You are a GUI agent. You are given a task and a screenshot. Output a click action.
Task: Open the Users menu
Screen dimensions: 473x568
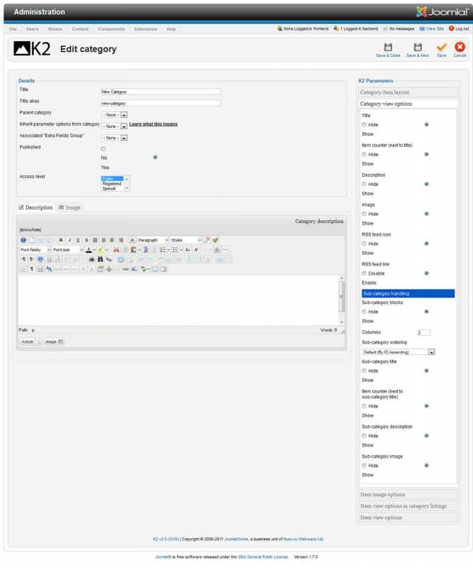(32, 29)
